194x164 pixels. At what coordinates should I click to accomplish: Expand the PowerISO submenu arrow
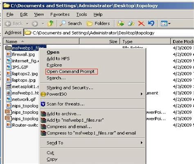click(142, 94)
